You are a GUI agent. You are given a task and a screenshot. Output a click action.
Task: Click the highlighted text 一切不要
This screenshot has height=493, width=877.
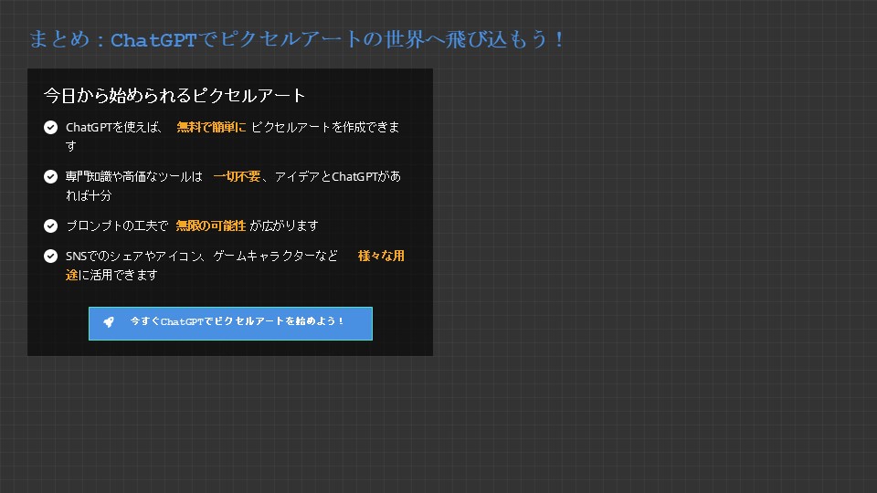237,176
